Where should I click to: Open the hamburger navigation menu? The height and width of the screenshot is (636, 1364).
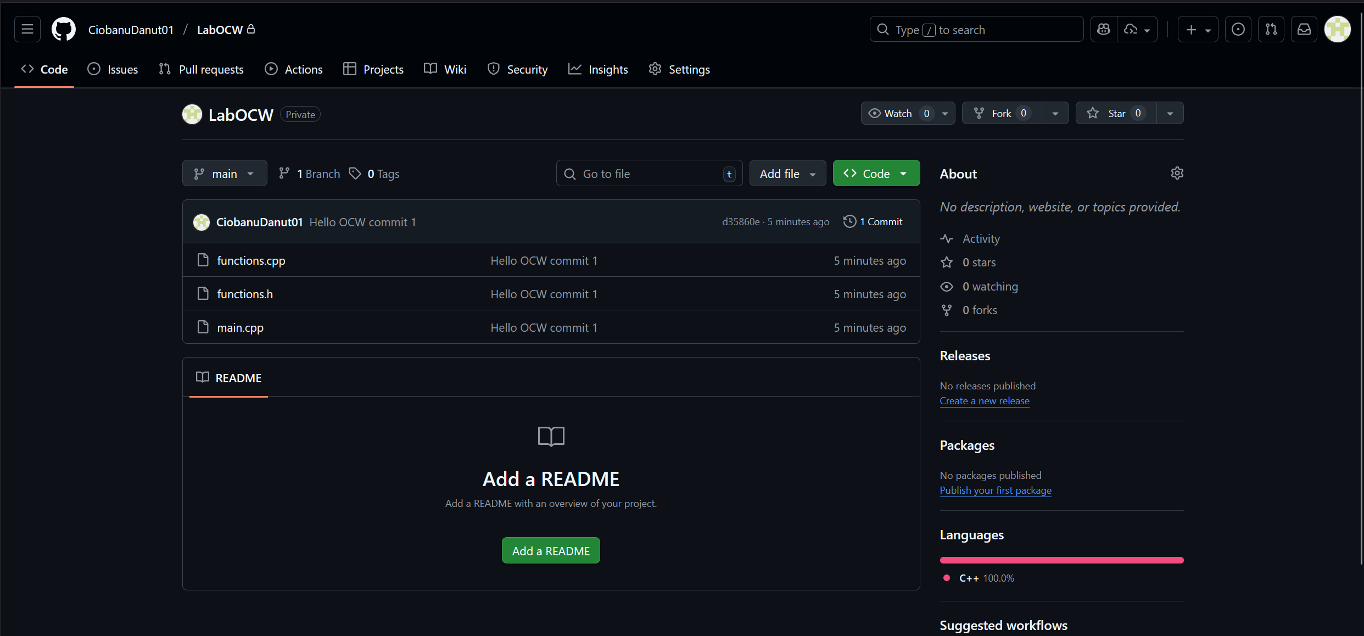[x=27, y=29]
